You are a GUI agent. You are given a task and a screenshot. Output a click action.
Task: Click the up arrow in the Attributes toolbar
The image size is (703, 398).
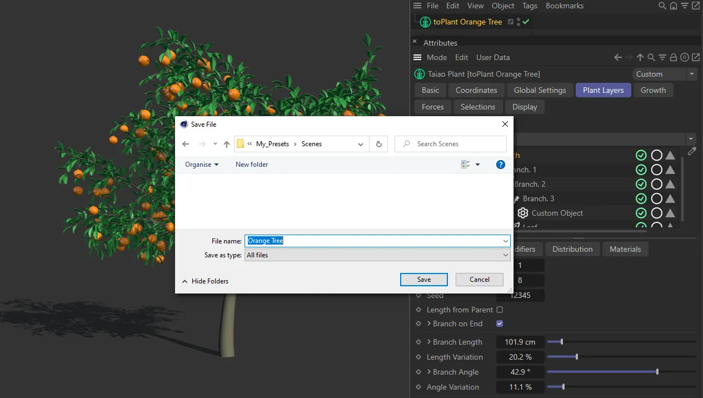640,57
